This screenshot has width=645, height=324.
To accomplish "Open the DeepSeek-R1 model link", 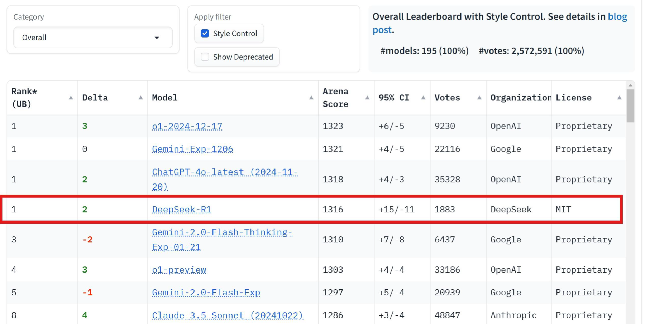I will point(181,210).
